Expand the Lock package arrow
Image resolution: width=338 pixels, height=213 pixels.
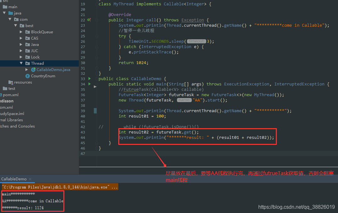(x=21, y=57)
